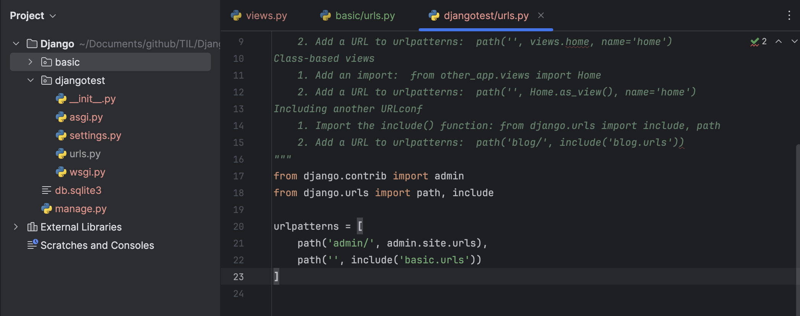The image size is (800, 316).
Task: Open asgi.py in the project tree
Action: click(x=86, y=117)
